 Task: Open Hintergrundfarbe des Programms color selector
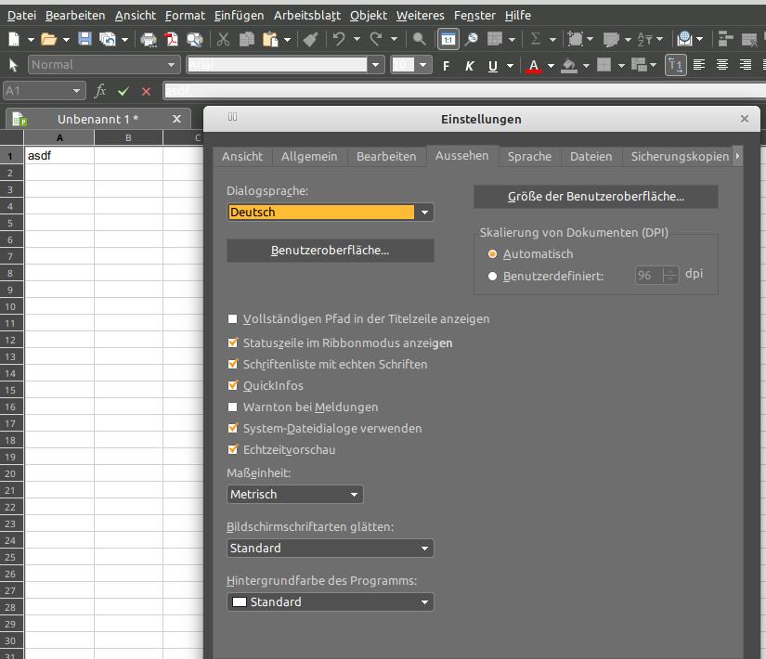pyautogui.click(x=330, y=602)
